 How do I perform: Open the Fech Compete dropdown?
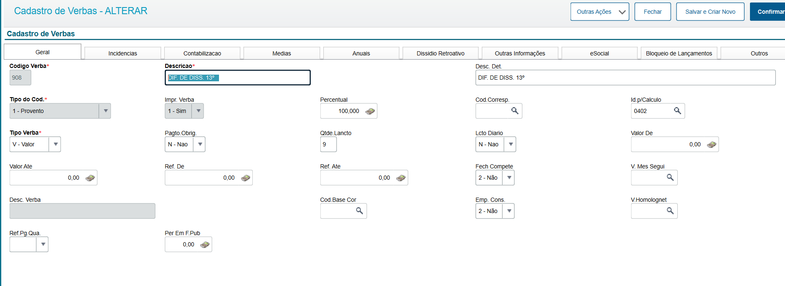pyautogui.click(x=509, y=178)
